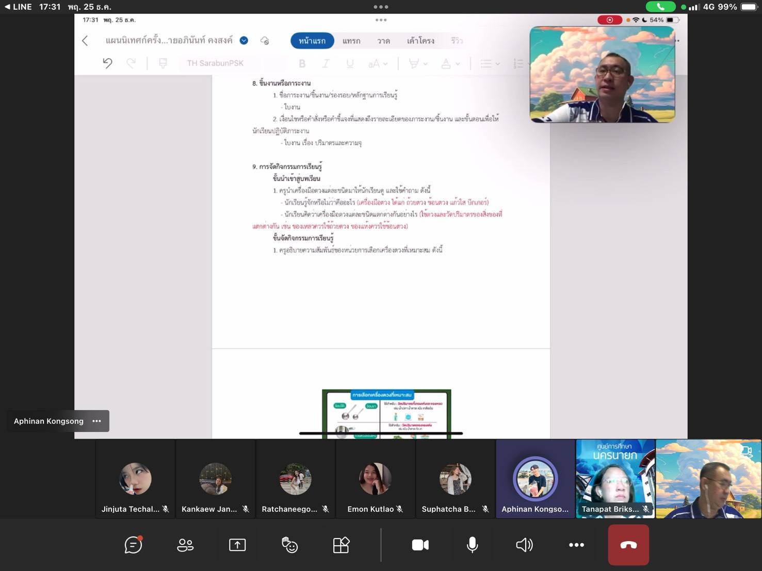Viewport: 762px width, 571px height.
Task: Expand the highlighter color dropdown
Action: coord(425,64)
